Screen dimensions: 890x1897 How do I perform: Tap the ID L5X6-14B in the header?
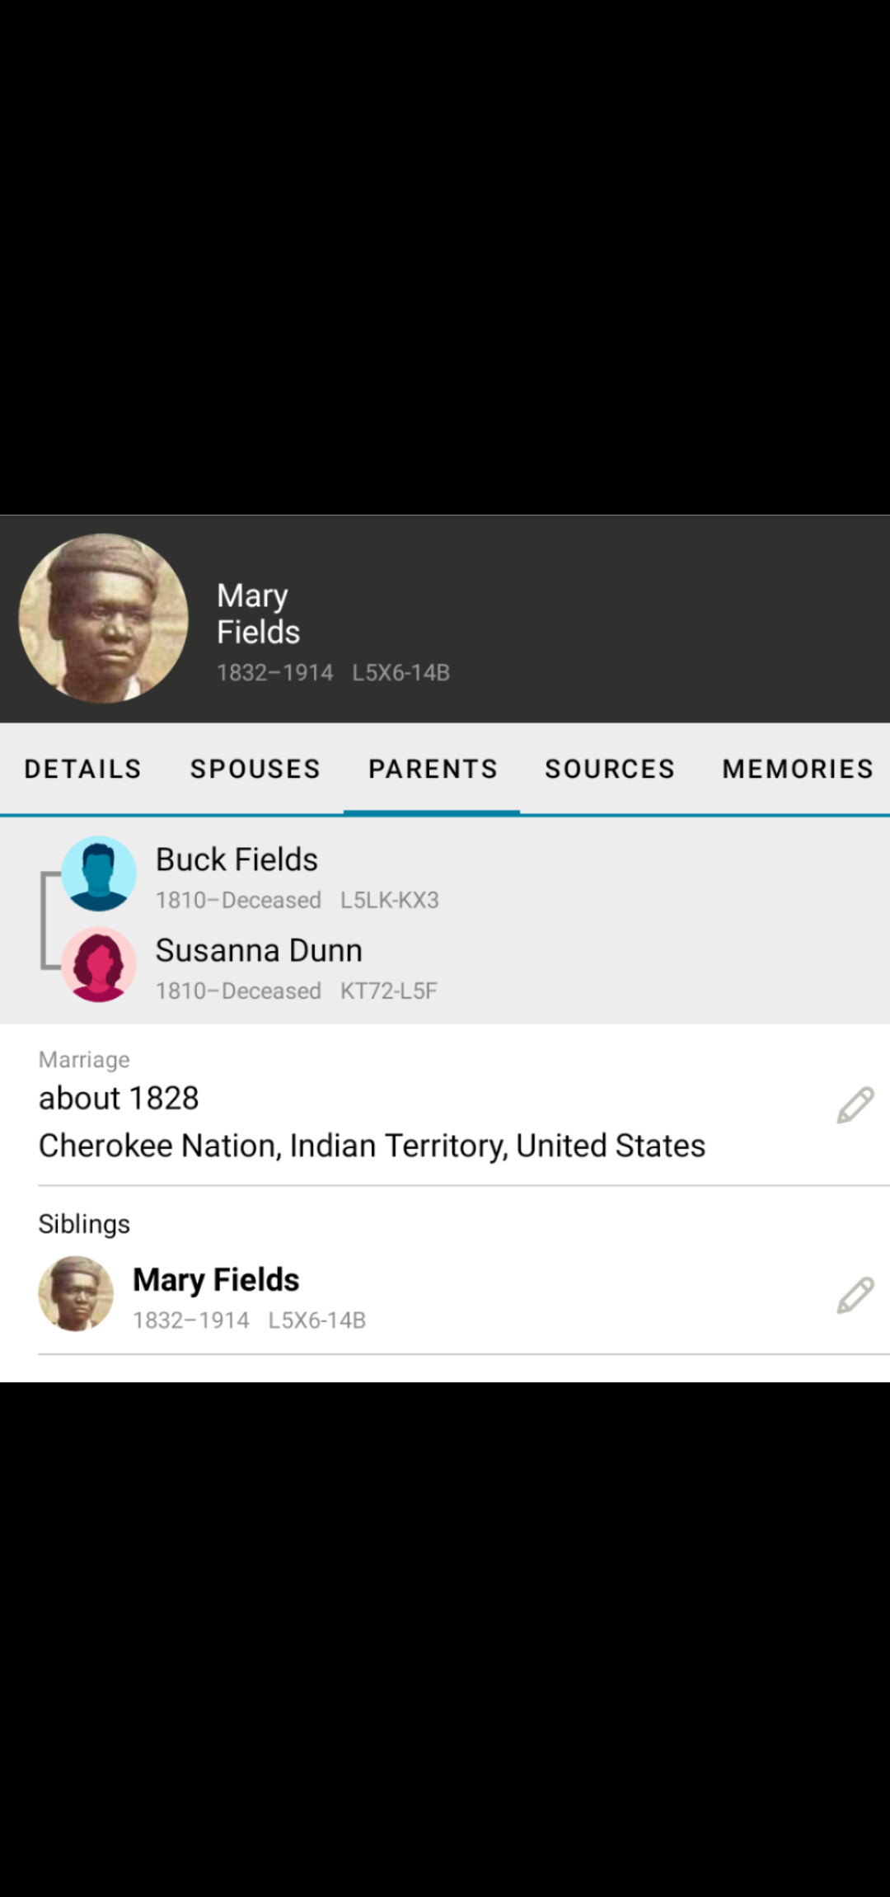[x=400, y=673]
